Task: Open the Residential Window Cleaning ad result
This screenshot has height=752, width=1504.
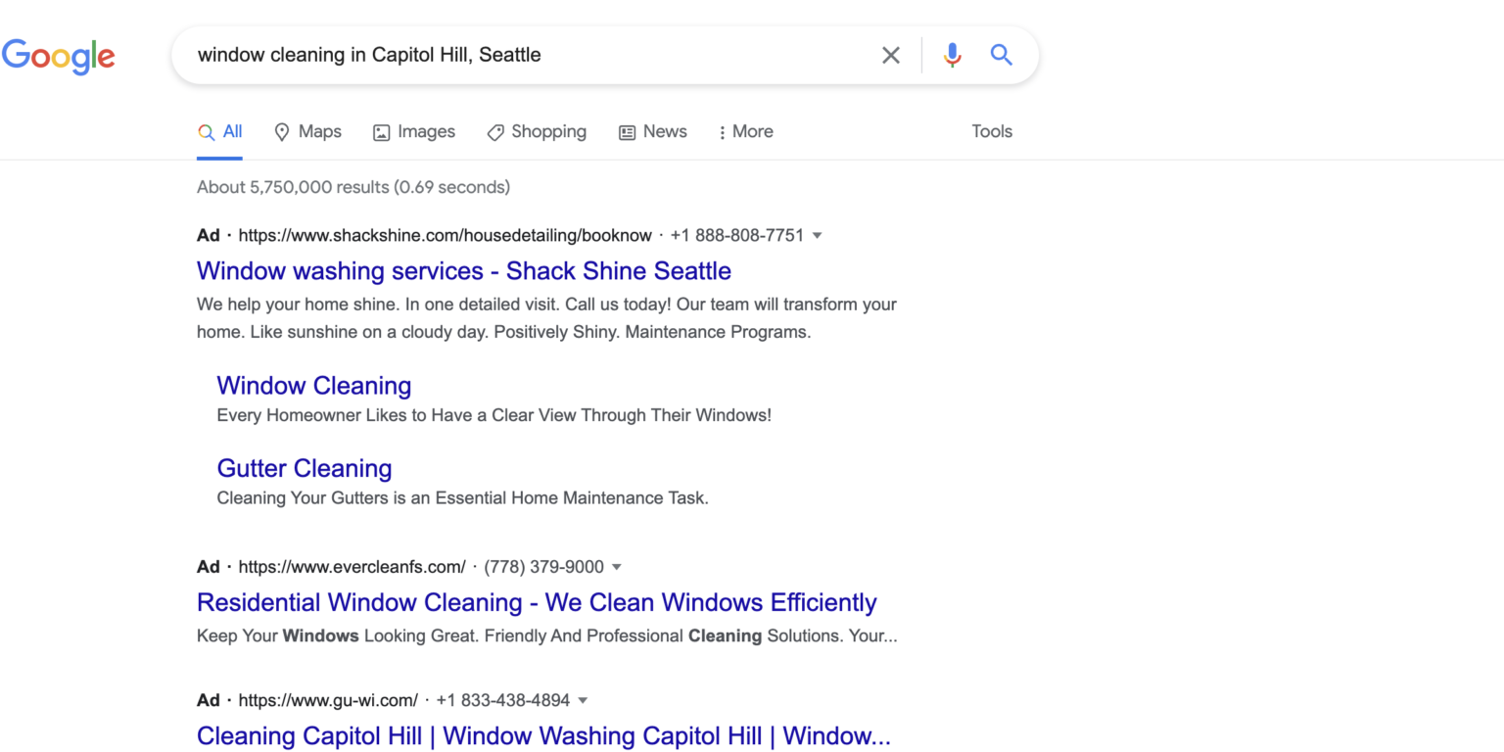Action: click(536, 602)
